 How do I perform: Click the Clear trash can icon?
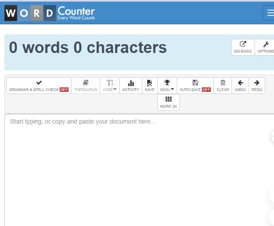click(x=223, y=86)
